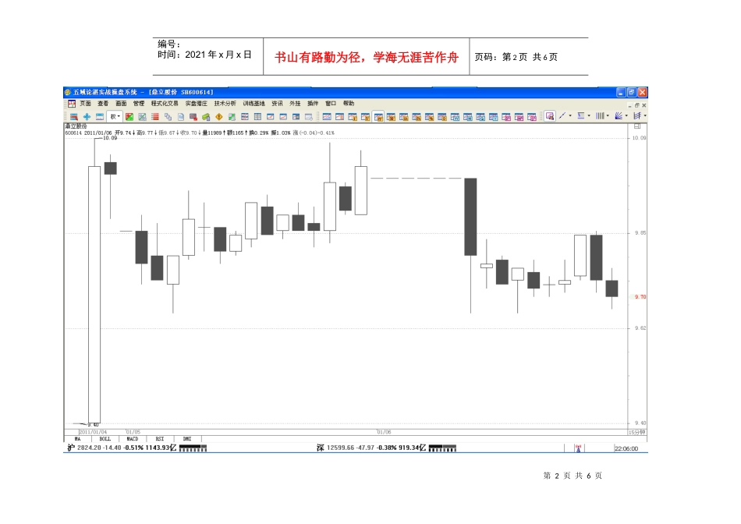Viewport: 741px width, 524px height.
Task: Click the 01/05 date axis label
Action: tap(133, 432)
